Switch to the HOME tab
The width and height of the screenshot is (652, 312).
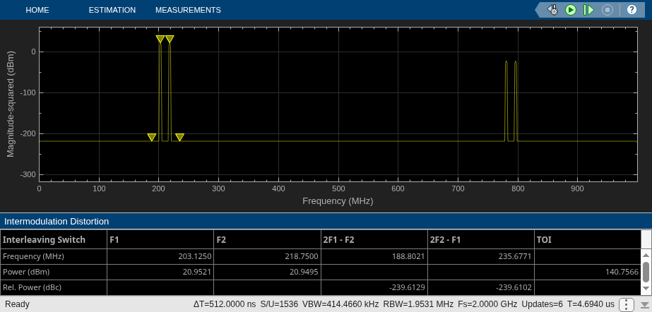pos(37,10)
